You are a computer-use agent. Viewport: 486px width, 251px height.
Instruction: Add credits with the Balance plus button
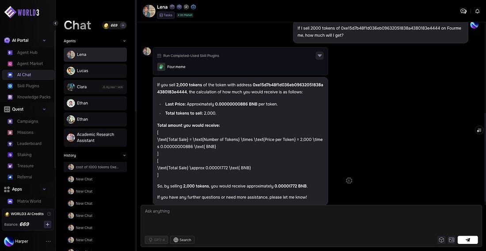point(48,224)
